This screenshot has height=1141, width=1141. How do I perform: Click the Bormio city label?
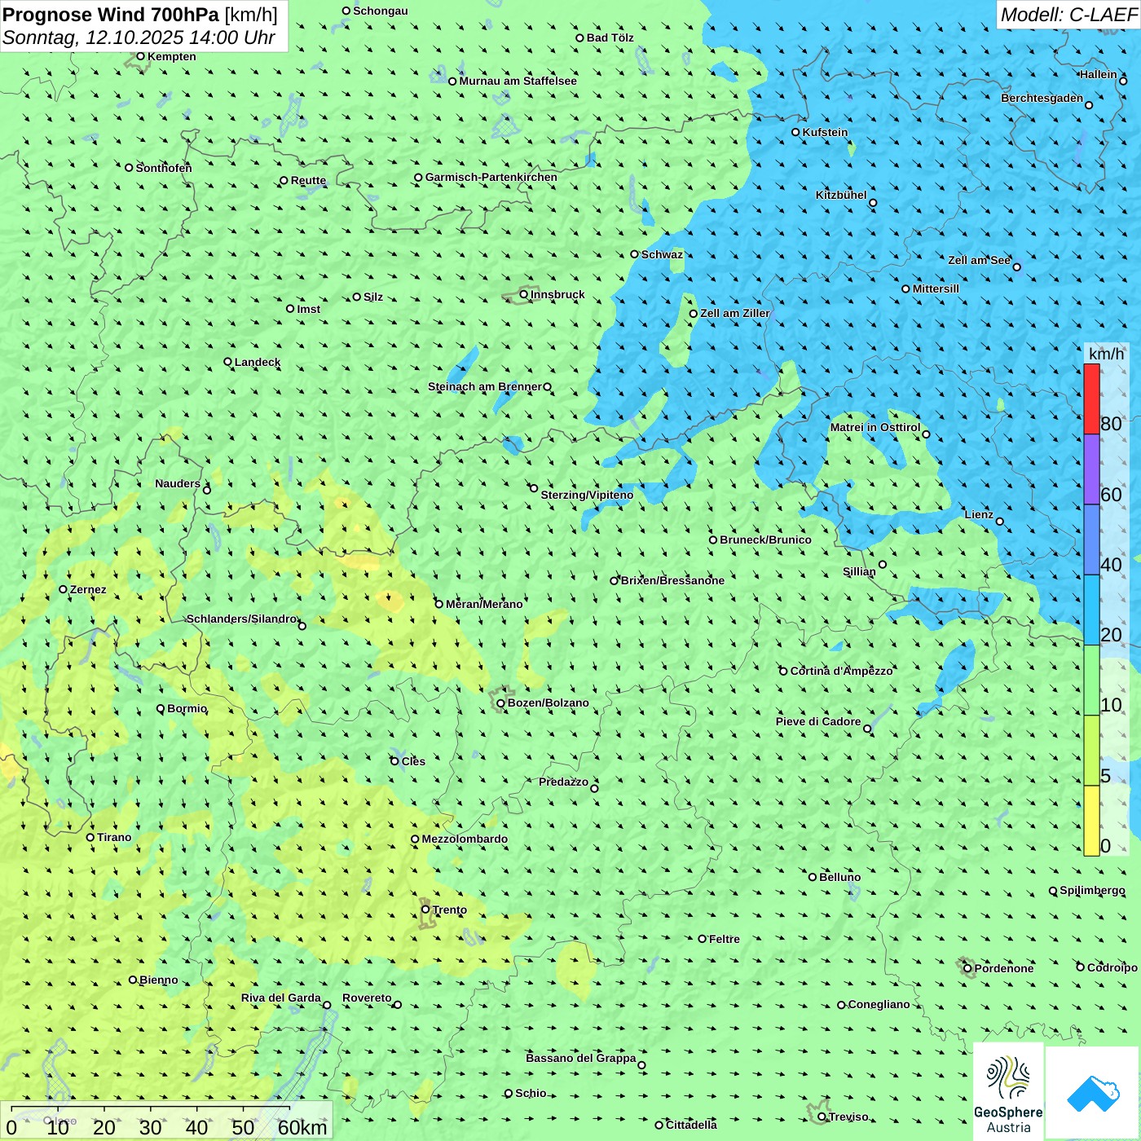click(x=187, y=708)
